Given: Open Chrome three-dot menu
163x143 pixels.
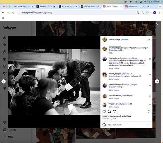Looking at the screenshot, I should coord(160,12).
